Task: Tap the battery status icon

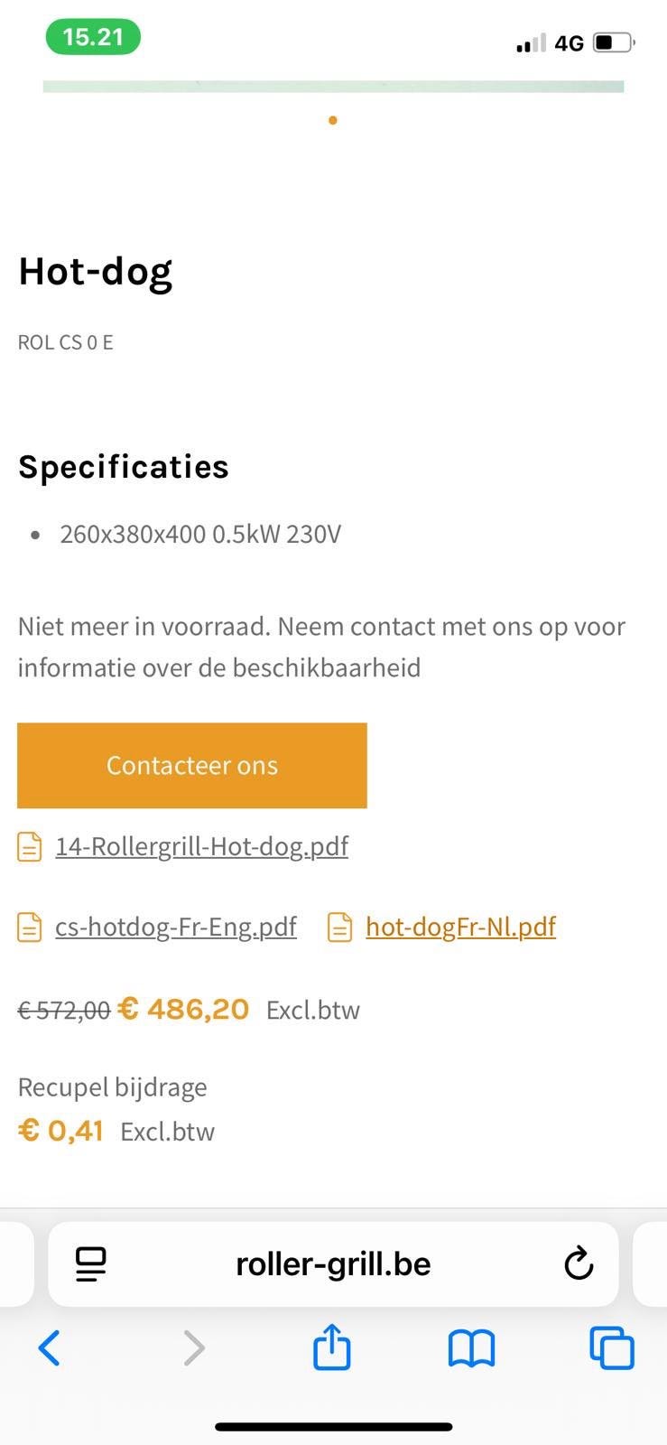Action: coord(614,42)
